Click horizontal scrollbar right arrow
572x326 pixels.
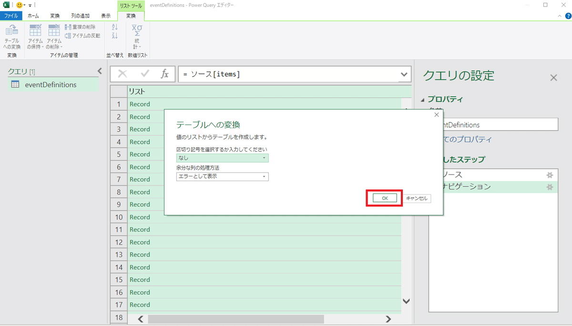pyautogui.click(x=388, y=319)
